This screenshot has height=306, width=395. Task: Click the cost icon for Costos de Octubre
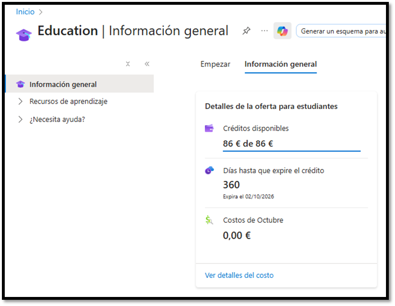(x=209, y=220)
